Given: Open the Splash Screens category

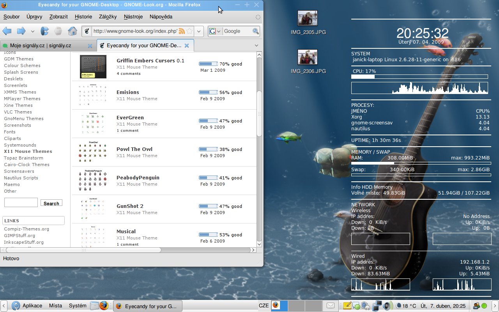Looking at the screenshot, I should 21,72.
